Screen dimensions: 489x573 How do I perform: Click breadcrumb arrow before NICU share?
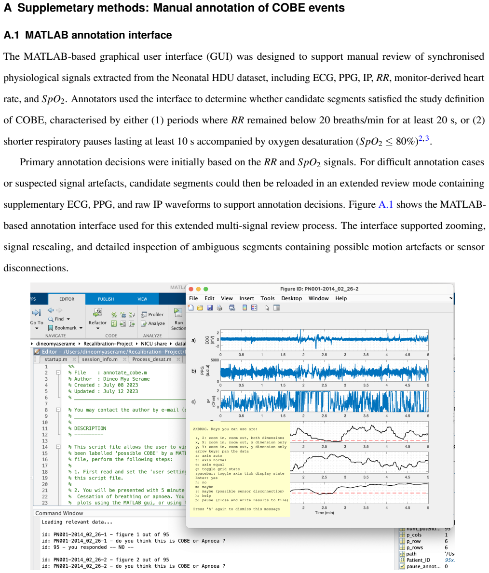point(137,344)
